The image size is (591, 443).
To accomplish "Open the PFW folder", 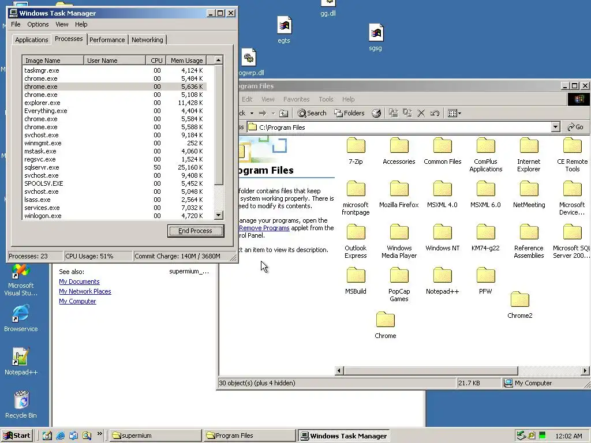I will coord(485,281).
